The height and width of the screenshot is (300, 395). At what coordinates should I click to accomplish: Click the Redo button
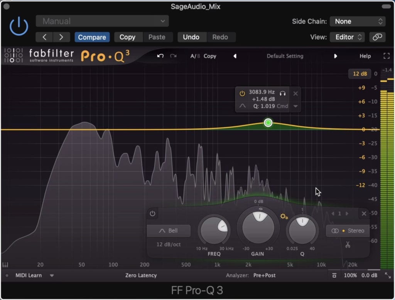(220, 37)
